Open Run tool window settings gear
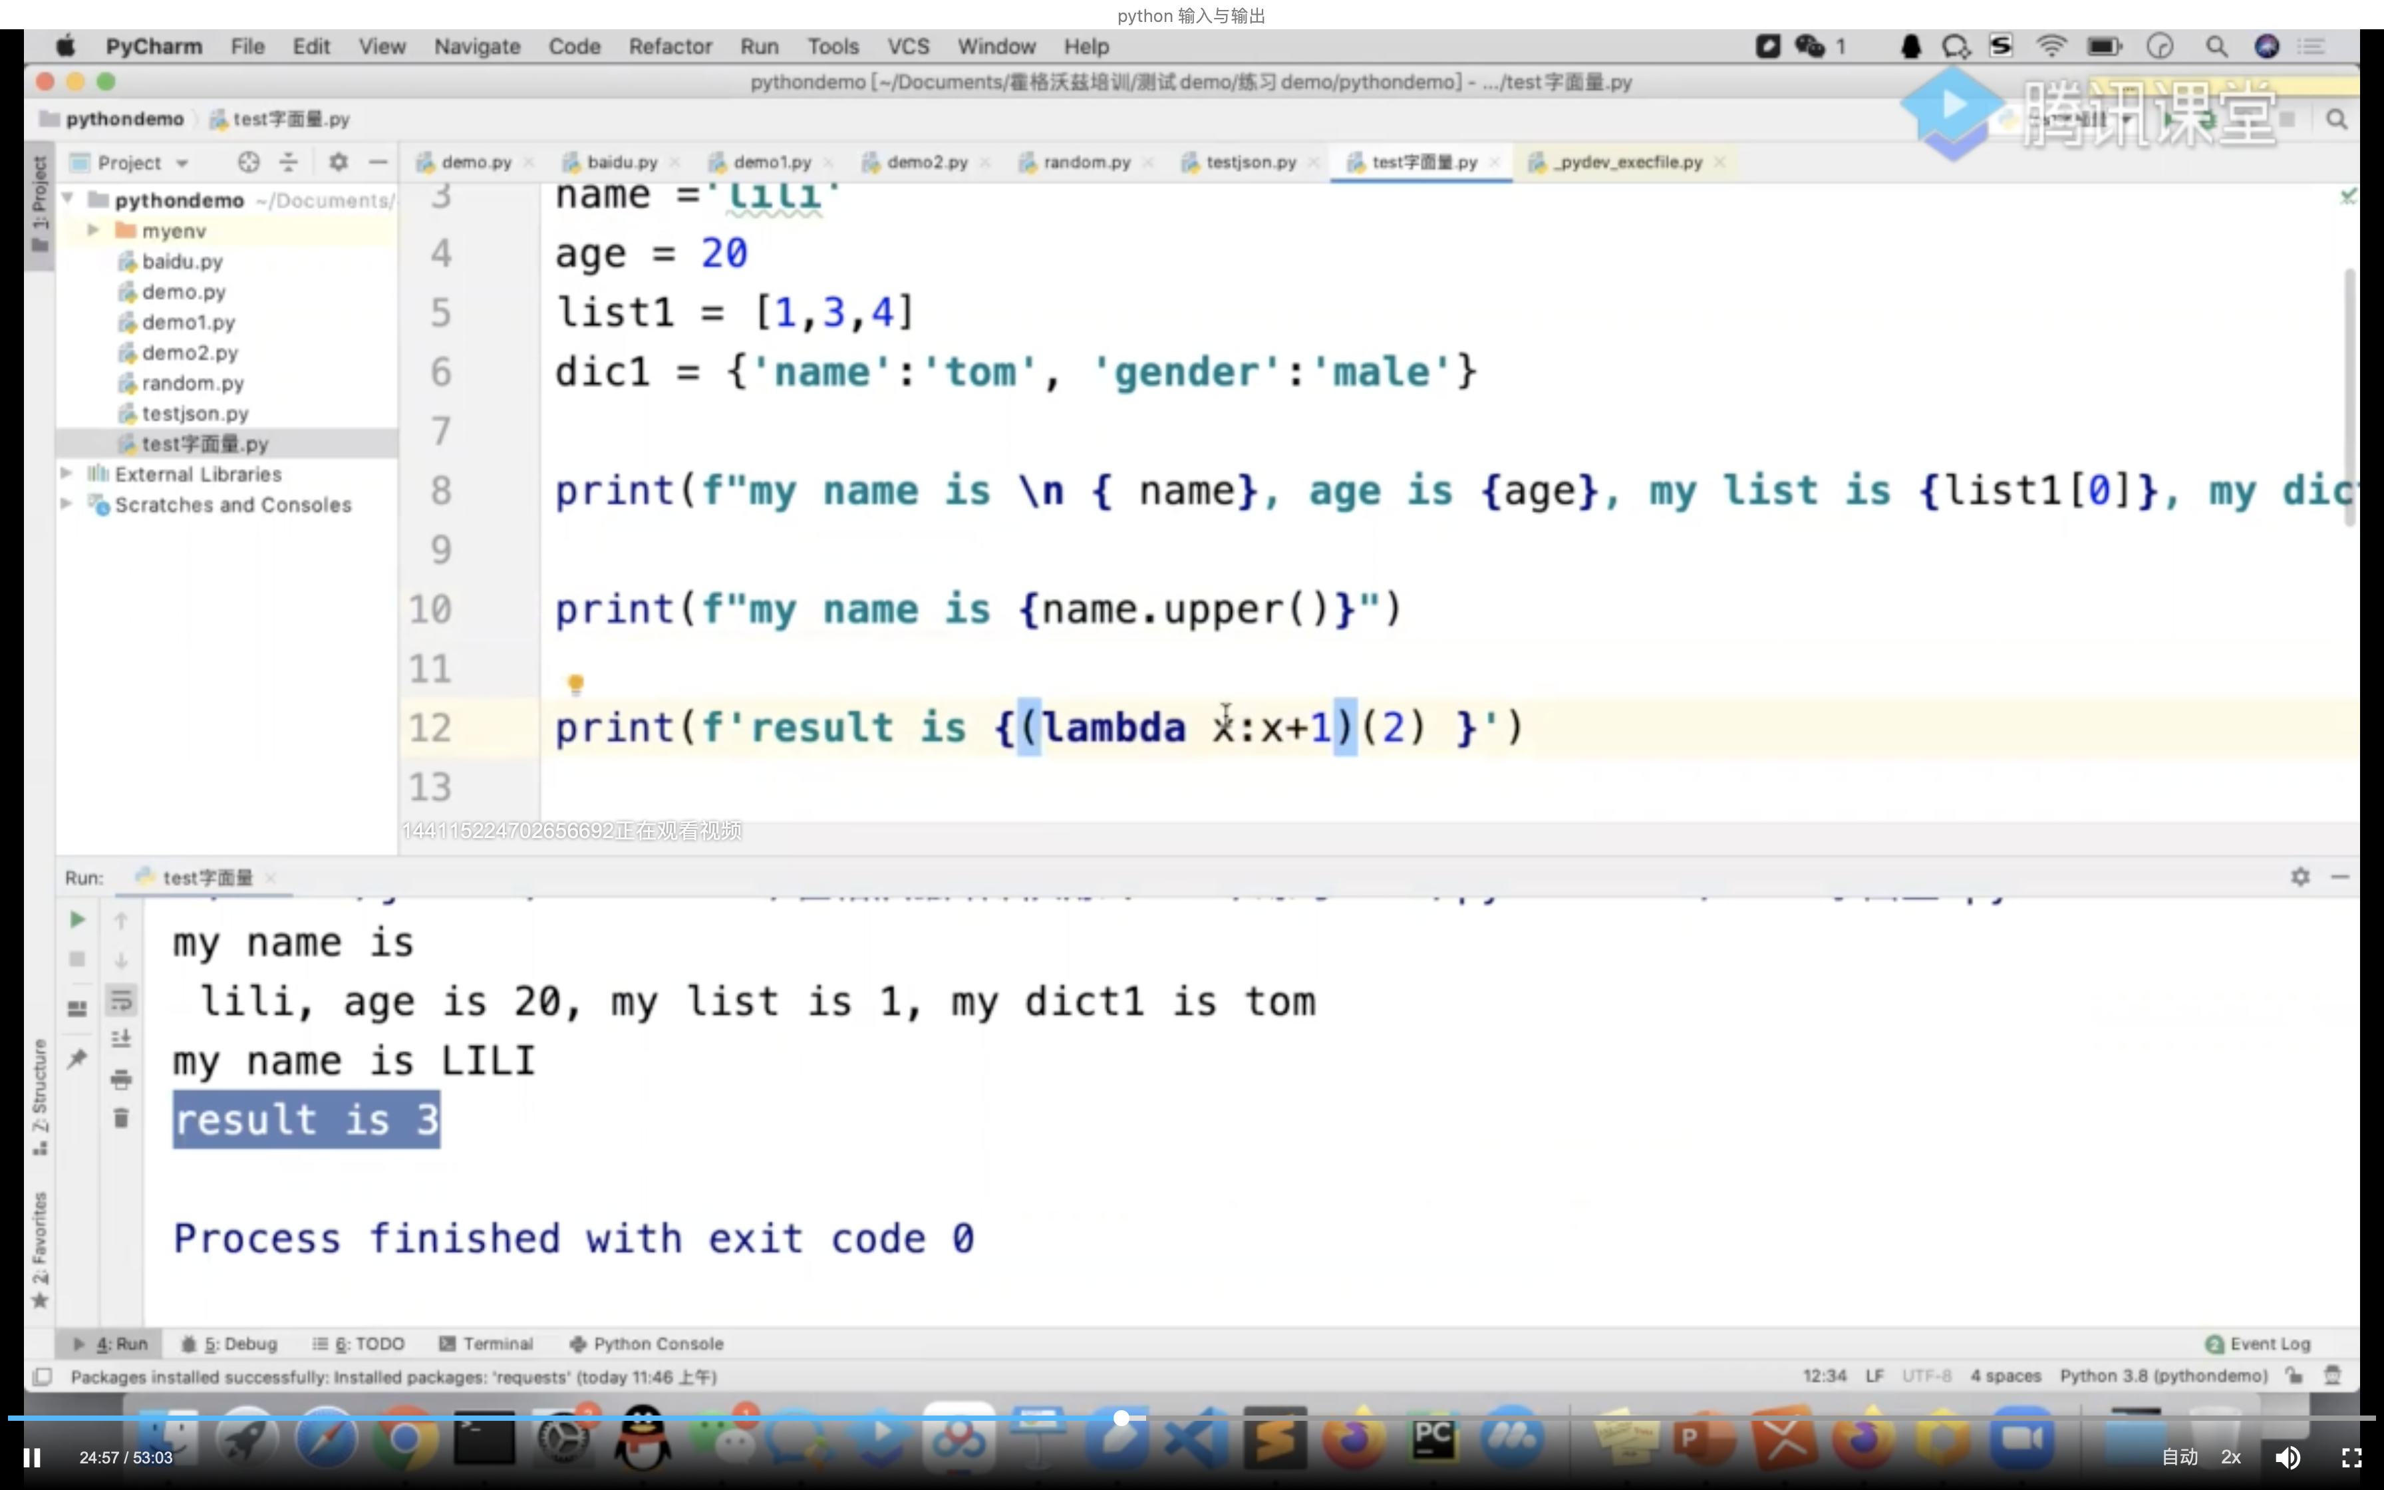This screenshot has height=1490, width=2384. pos(2300,877)
